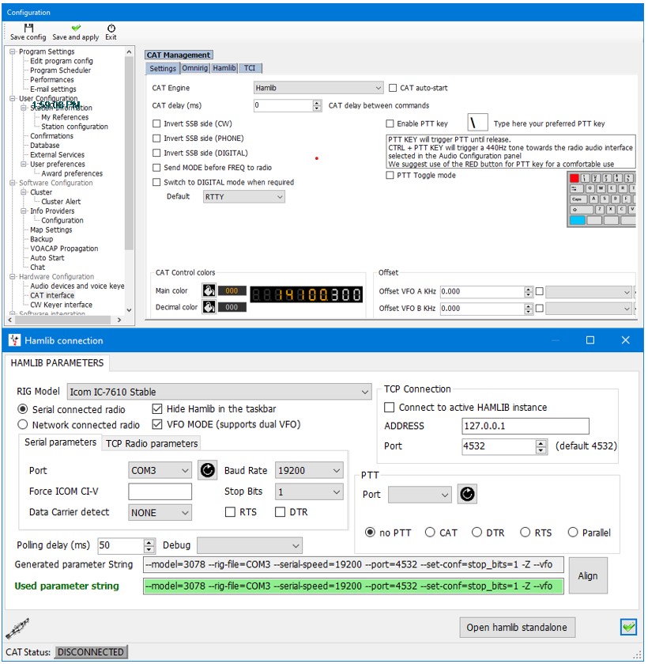
Task: Select the HAMLIB PARAMETERS tab
Action: pos(57,363)
